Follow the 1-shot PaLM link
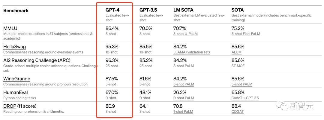This screenshot has height=120, width=324. [x=183, y=112]
